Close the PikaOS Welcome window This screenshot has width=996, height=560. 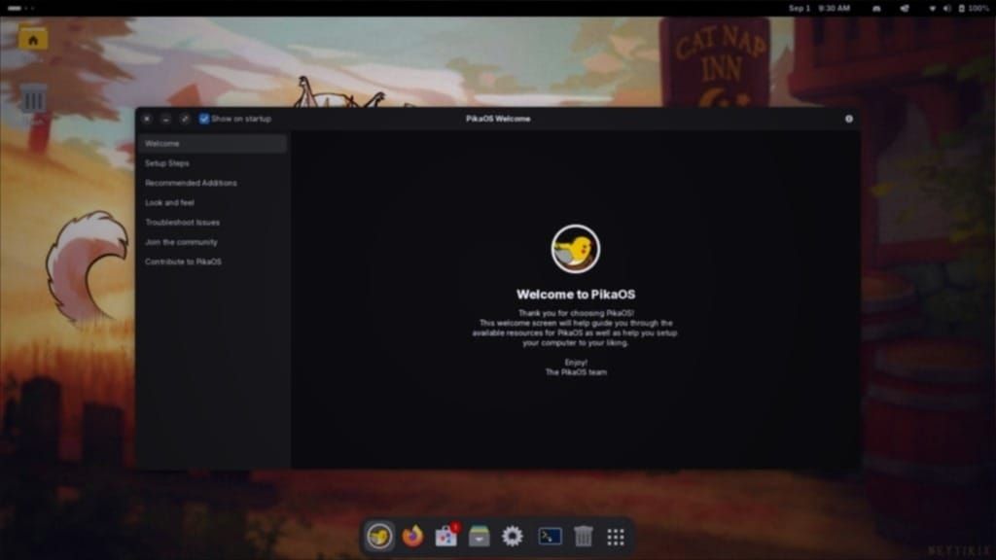coord(147,119)
